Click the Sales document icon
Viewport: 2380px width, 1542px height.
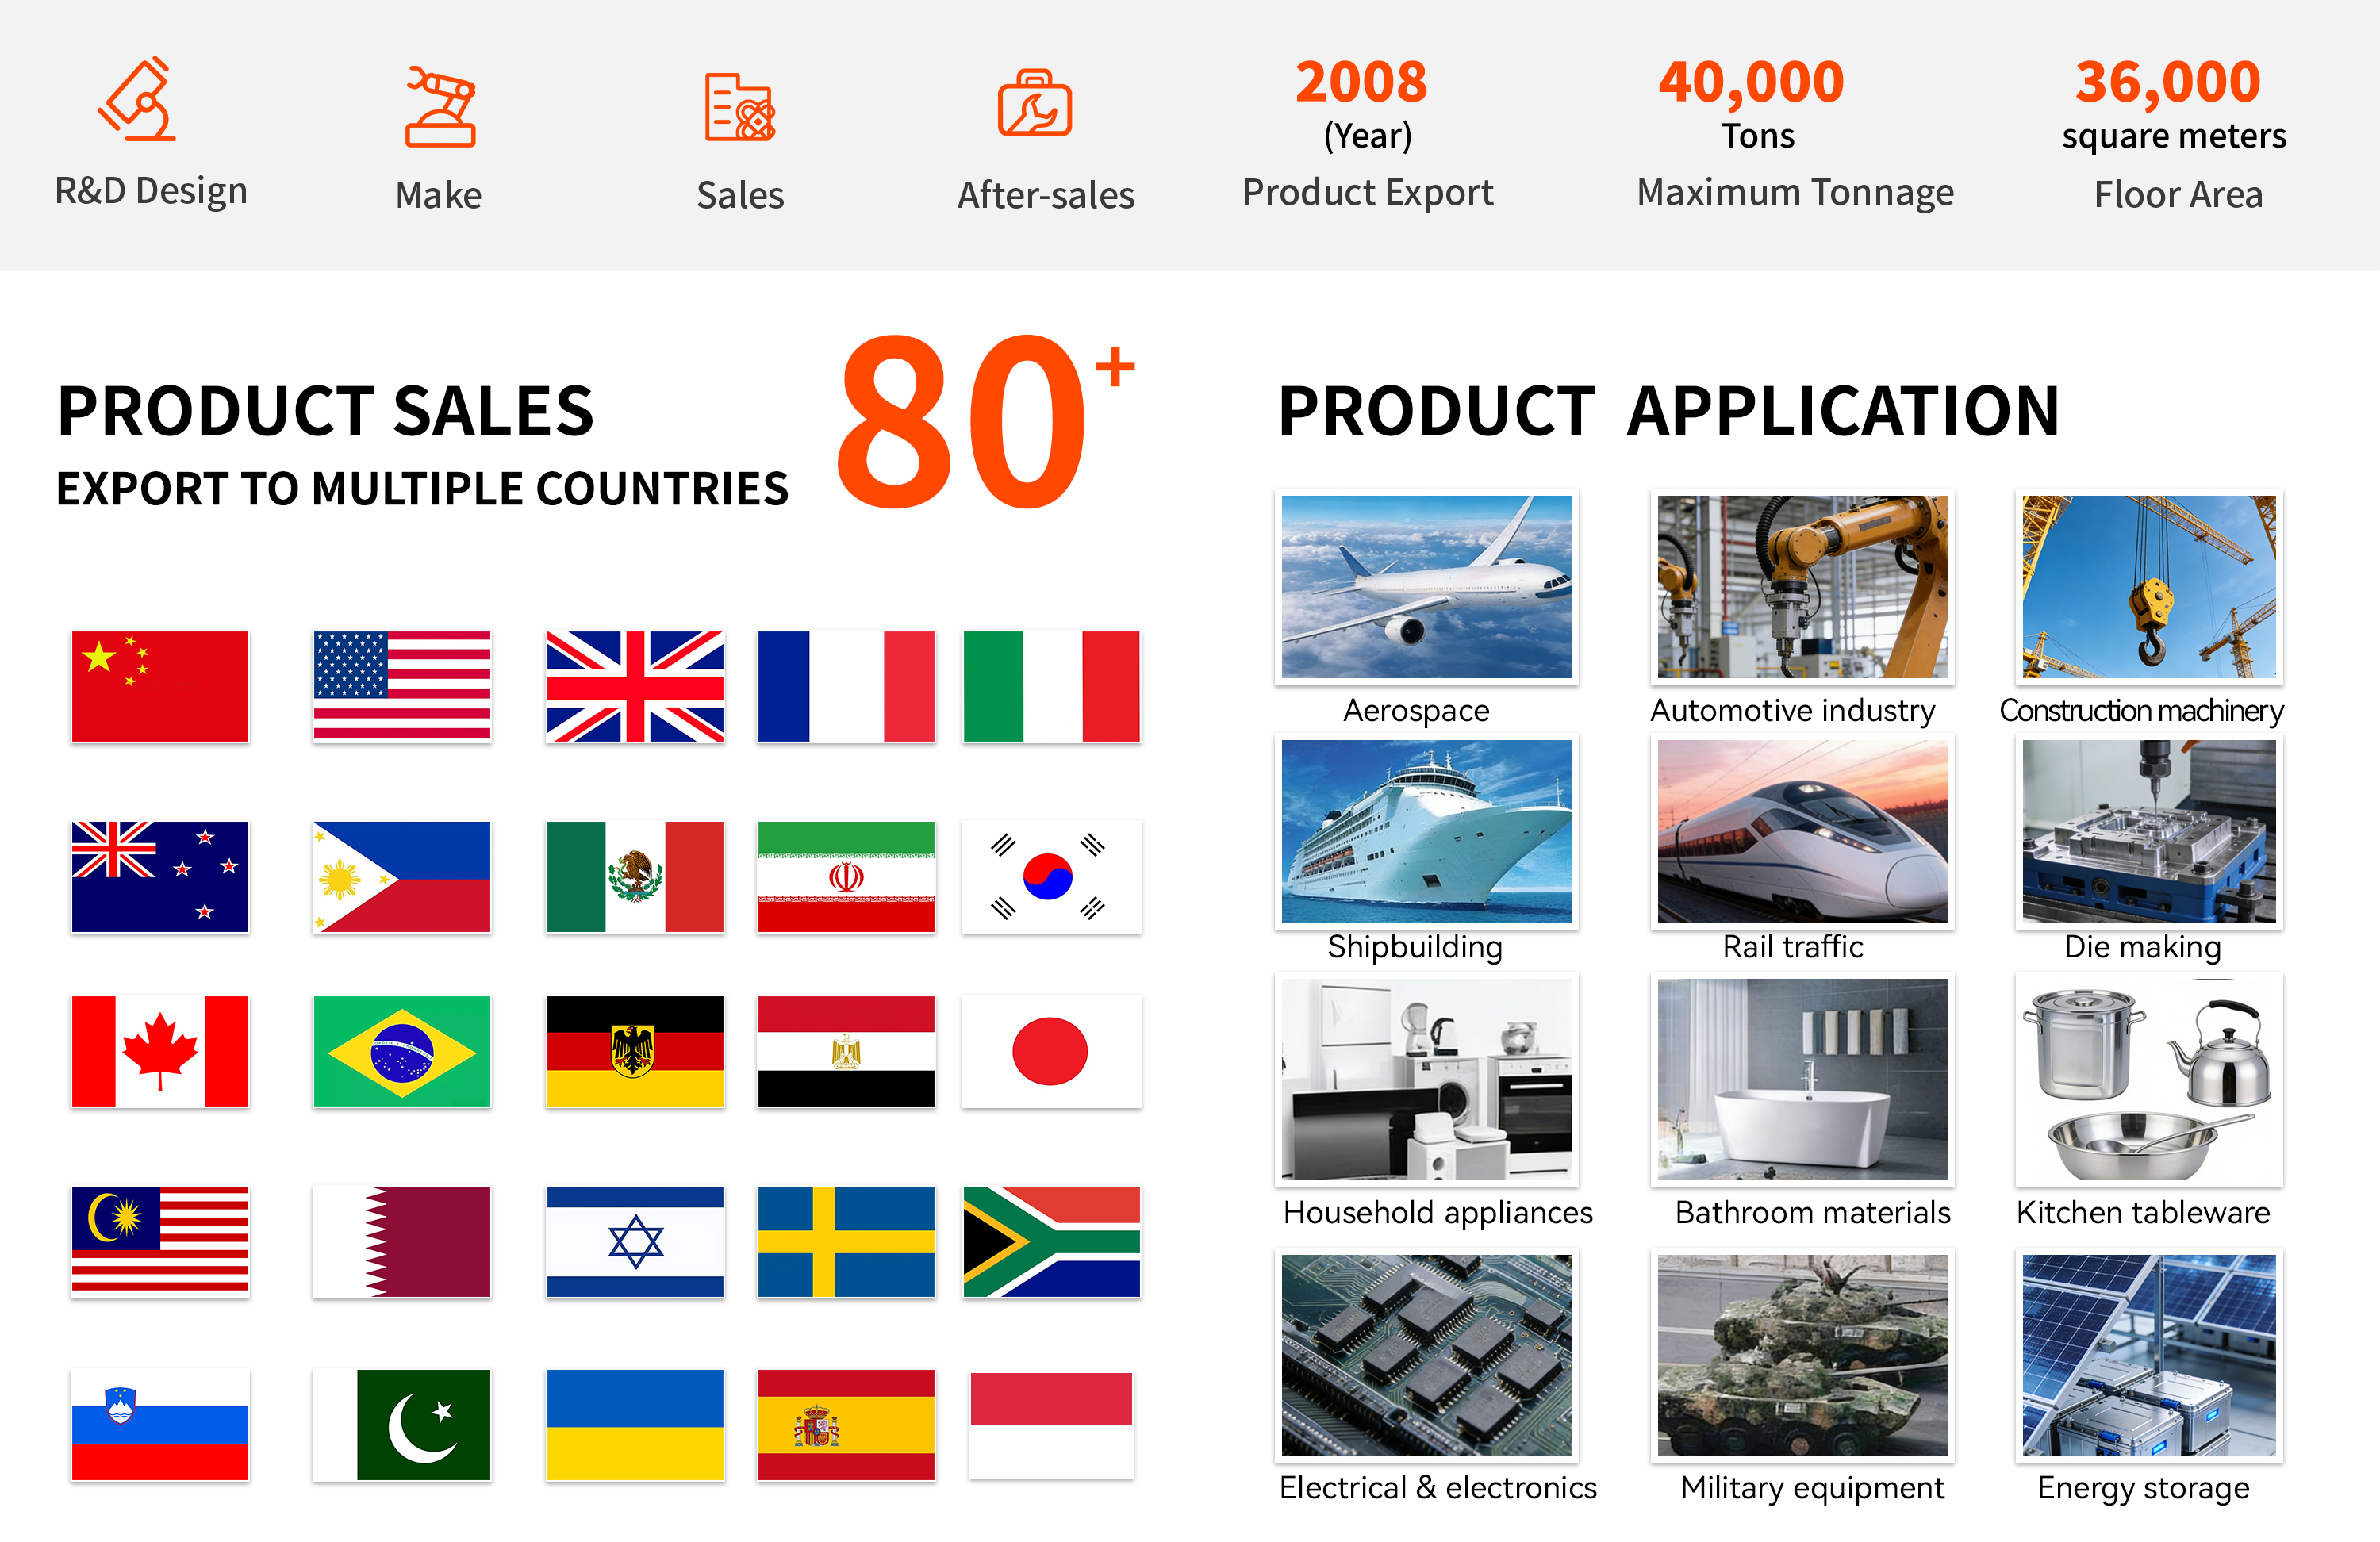pyautogui.click(x=739, y=107)
